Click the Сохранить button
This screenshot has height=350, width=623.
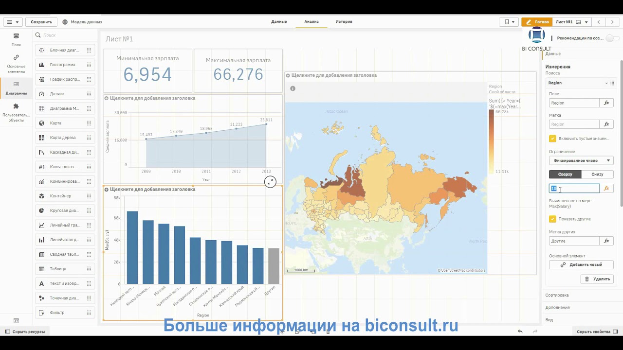pos(41,22)
